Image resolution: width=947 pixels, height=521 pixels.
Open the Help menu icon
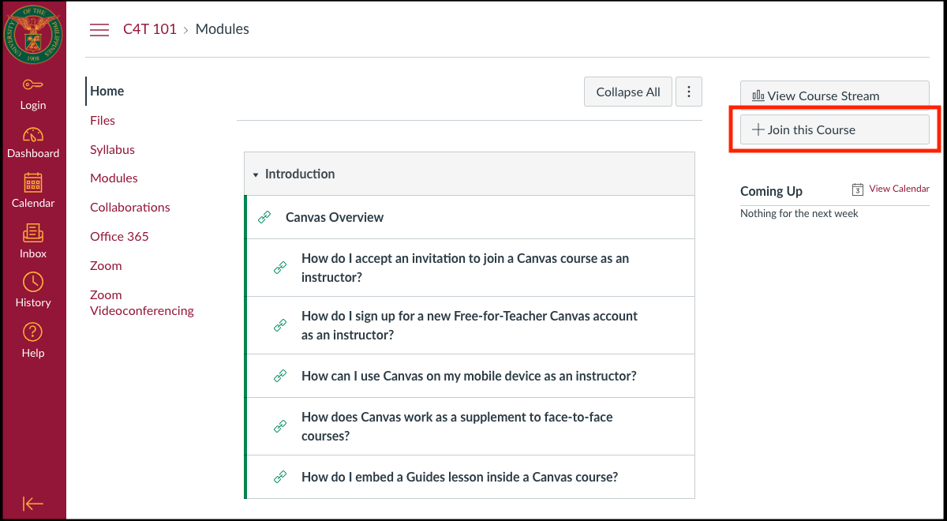[x=33, y=332]
